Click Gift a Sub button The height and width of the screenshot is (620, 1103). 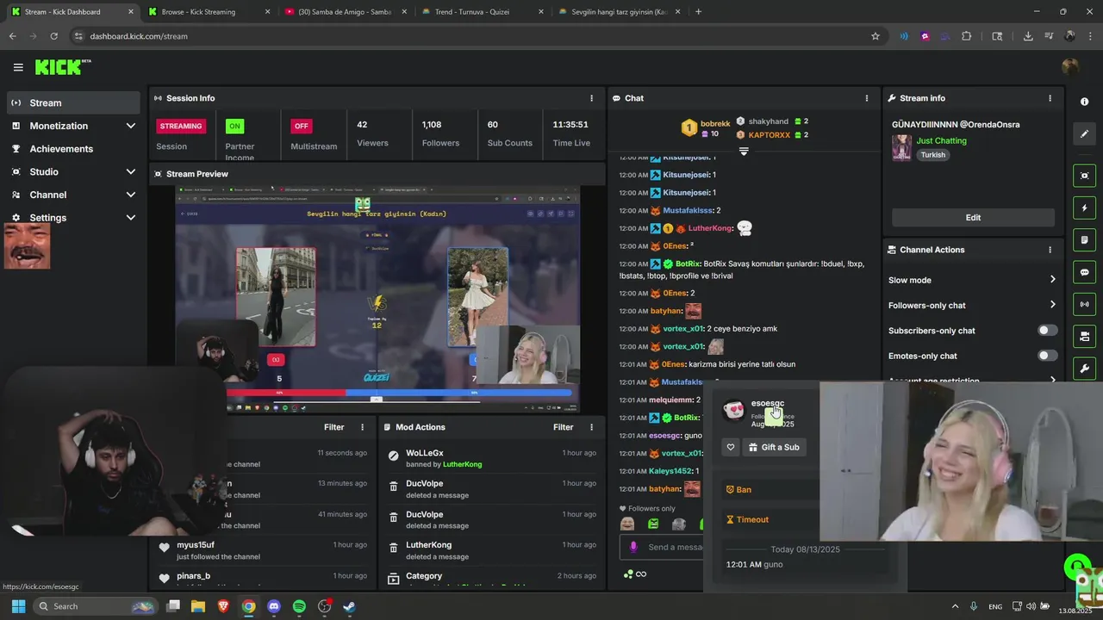[x=774, y=447]
